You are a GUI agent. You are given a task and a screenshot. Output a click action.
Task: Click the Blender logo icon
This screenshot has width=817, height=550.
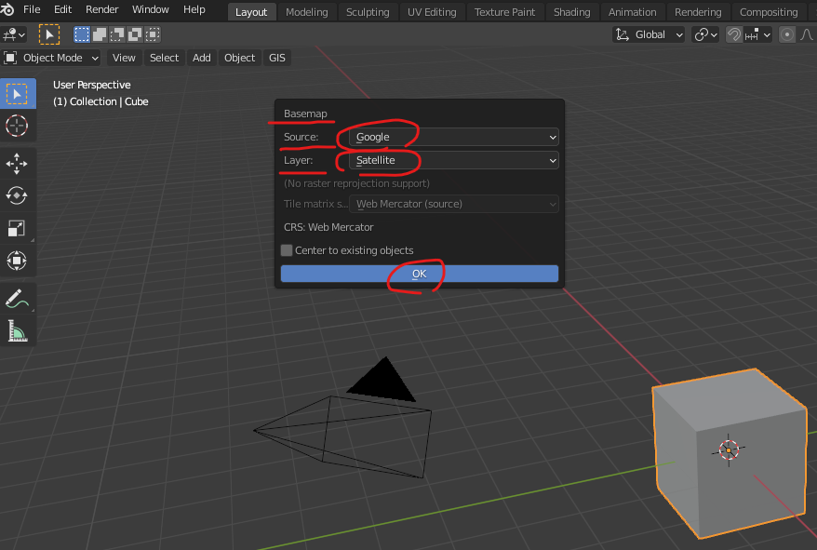coord(7,9)
